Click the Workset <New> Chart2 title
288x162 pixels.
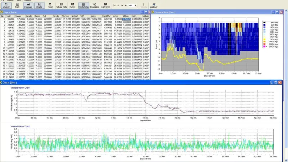pos(21,126)
